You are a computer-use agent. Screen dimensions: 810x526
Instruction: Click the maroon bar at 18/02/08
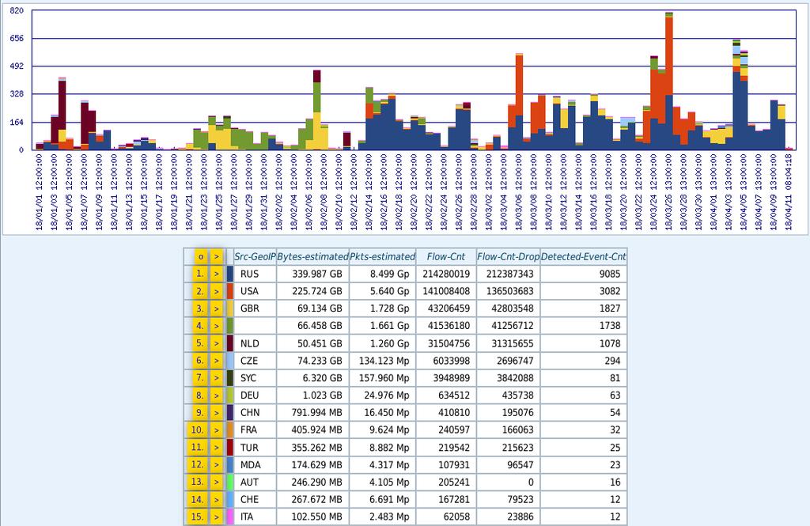pyautogui.click(x=317, y=76)
